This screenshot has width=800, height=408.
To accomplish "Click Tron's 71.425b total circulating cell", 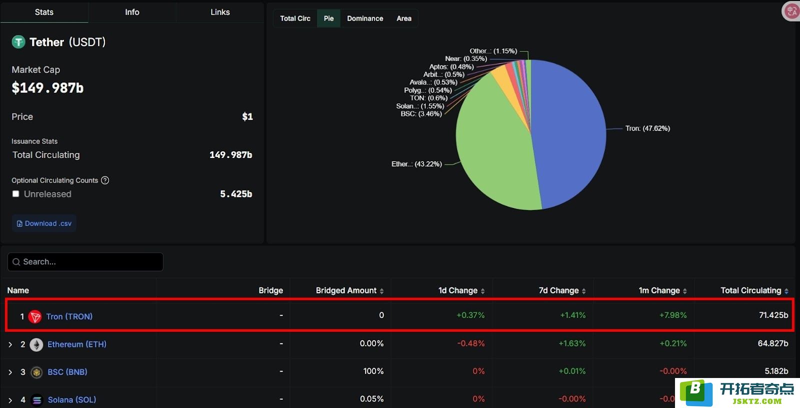I will click(773, 315).
